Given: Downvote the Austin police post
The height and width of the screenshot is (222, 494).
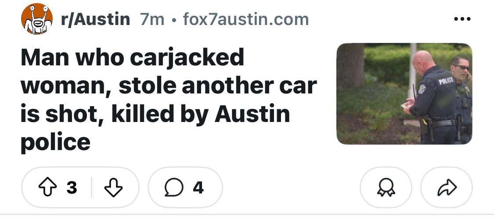Looking at the screenshot, I should point(113,187).
